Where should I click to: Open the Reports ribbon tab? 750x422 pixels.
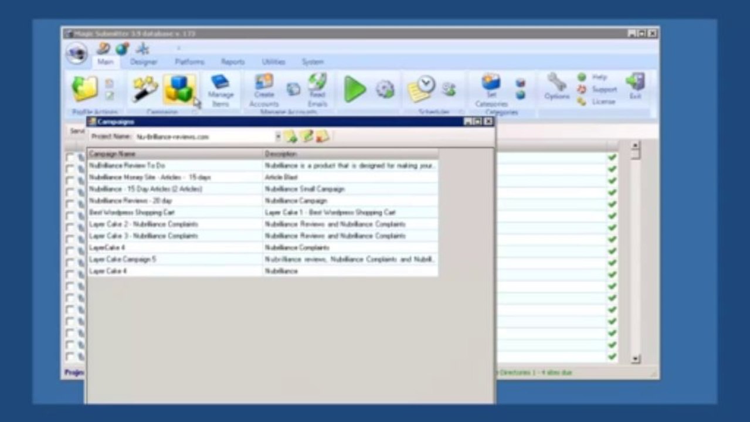(x=233, y=62)
